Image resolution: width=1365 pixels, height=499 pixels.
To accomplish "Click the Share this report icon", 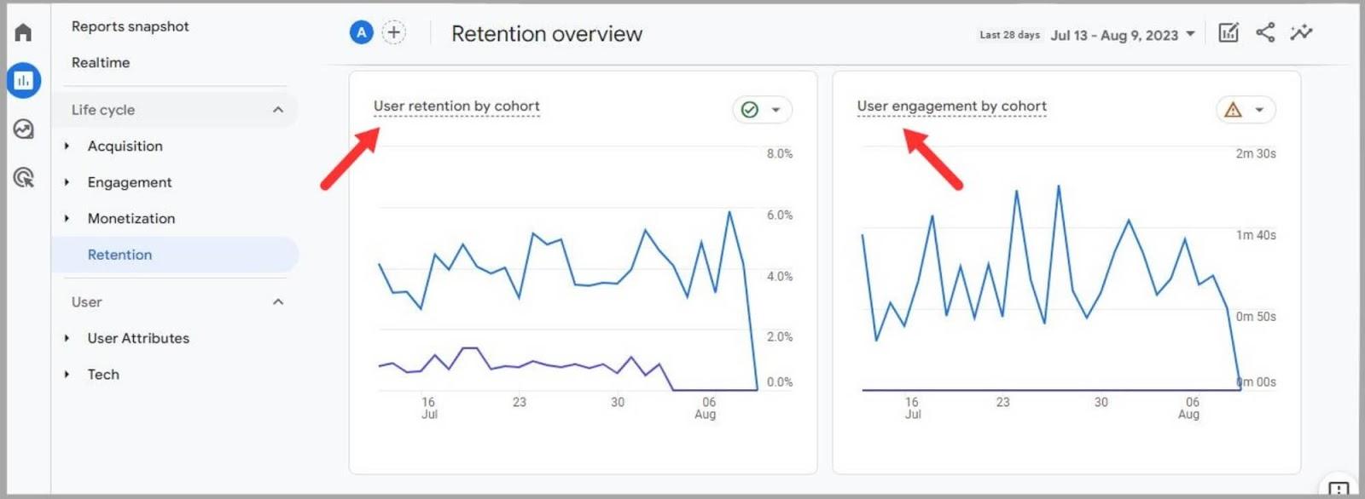I will 1264,33.
